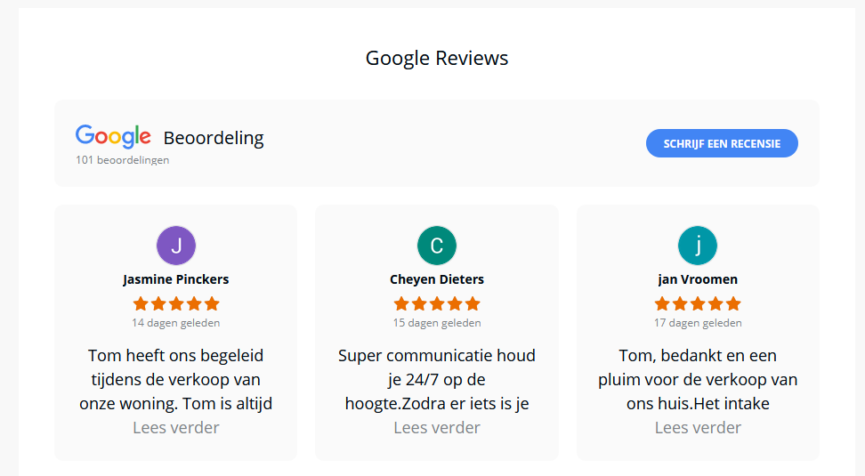Click the Beoordeling heading text
865x476 pixels.
(x=214, y=138)
